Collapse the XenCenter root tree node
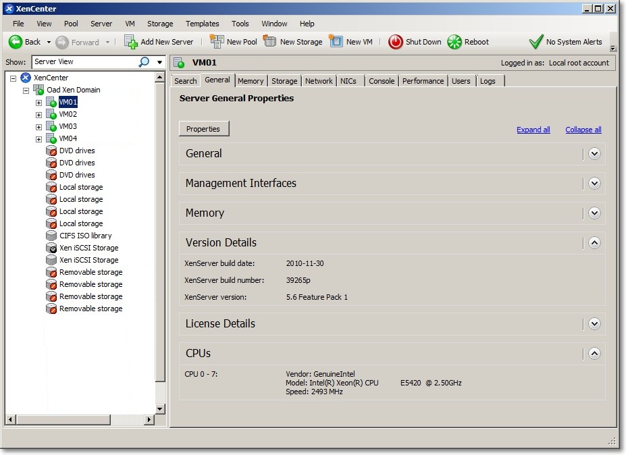Screen dimensions: 626x455 coord(14,78)
